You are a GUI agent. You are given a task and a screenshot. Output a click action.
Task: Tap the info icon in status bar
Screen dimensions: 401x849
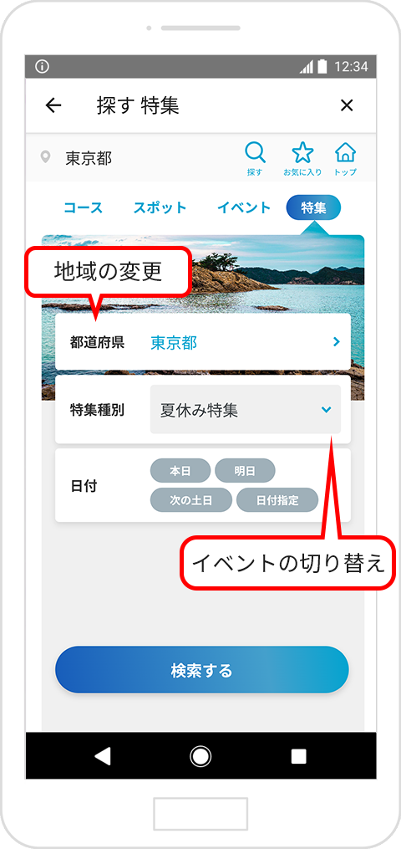coord(42,67)
